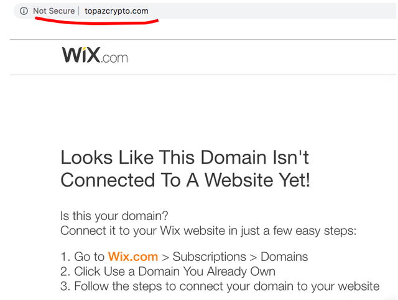Open the Not Secure connection warning

54,11
